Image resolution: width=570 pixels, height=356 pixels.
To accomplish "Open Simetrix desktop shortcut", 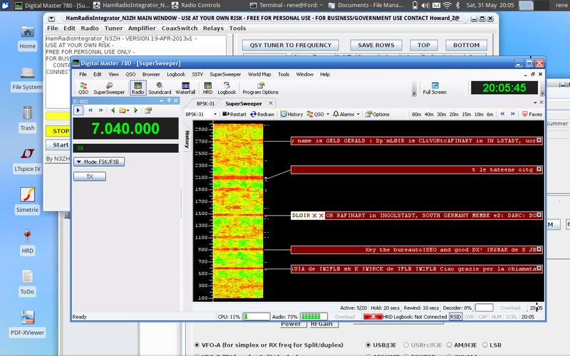I will pos(27,200).
